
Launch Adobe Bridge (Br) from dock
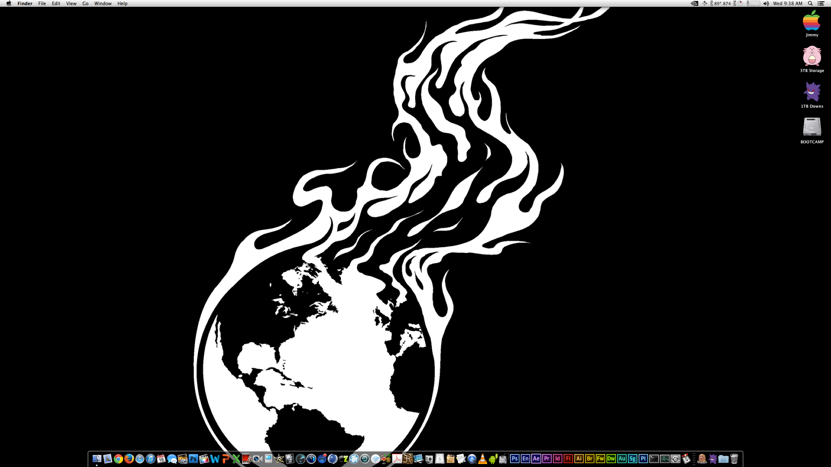(589, 459)
